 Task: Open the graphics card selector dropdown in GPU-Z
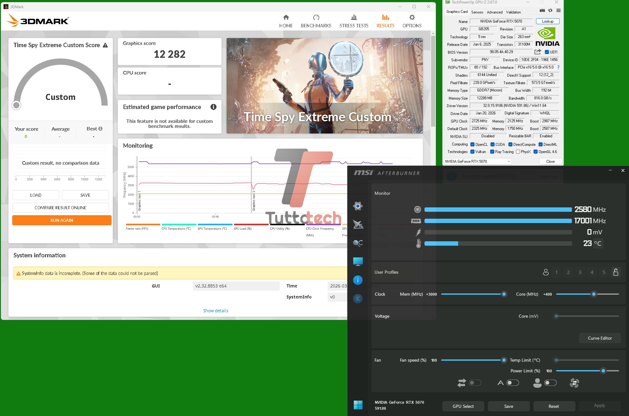click(x=509, y=161)
